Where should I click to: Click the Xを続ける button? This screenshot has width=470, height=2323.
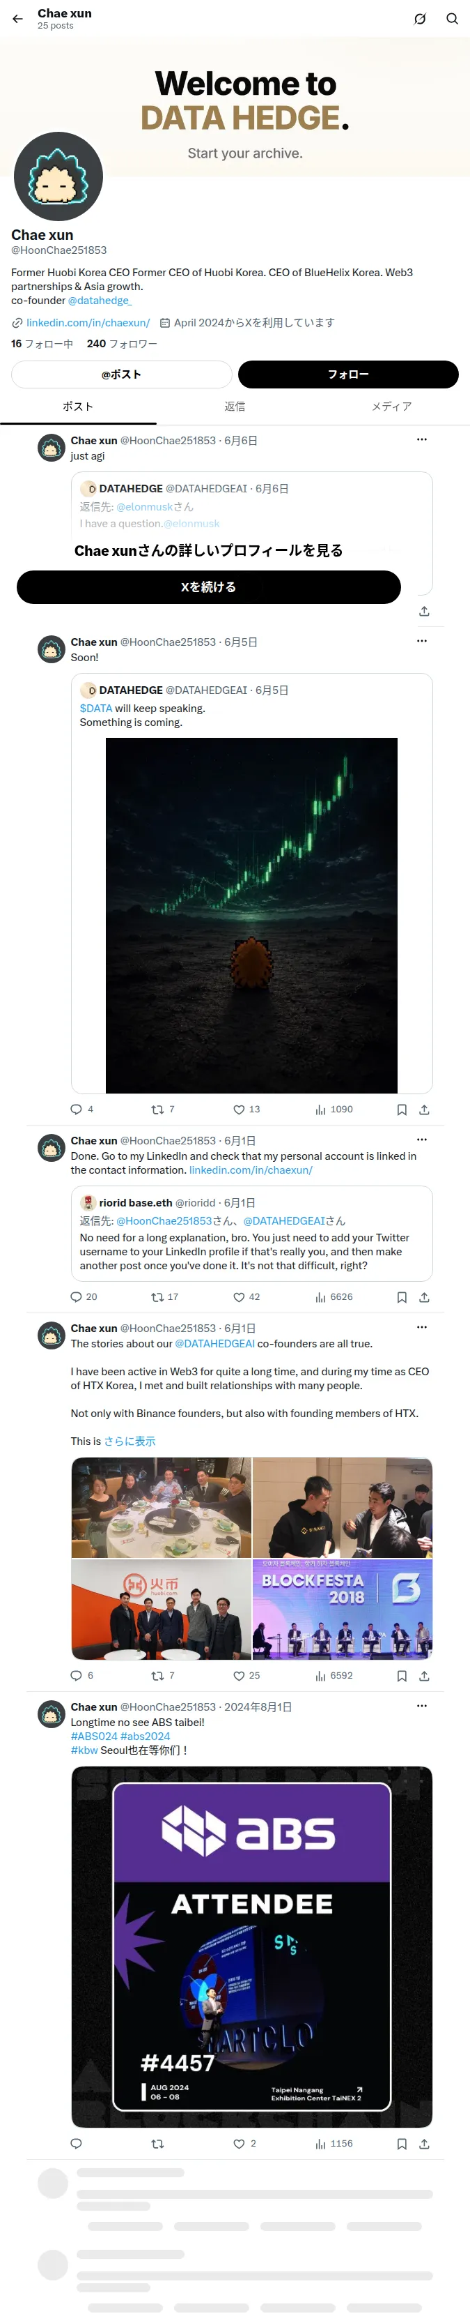[209, 587]
